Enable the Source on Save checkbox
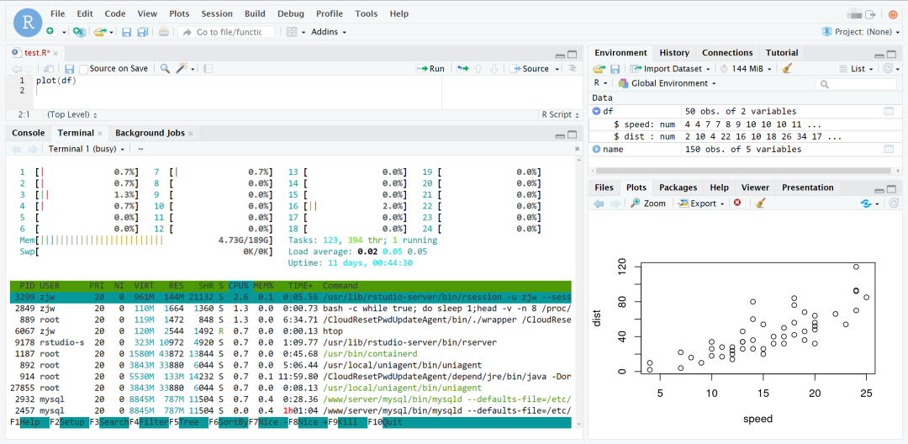The image size is (908, 444). [84, 69]
